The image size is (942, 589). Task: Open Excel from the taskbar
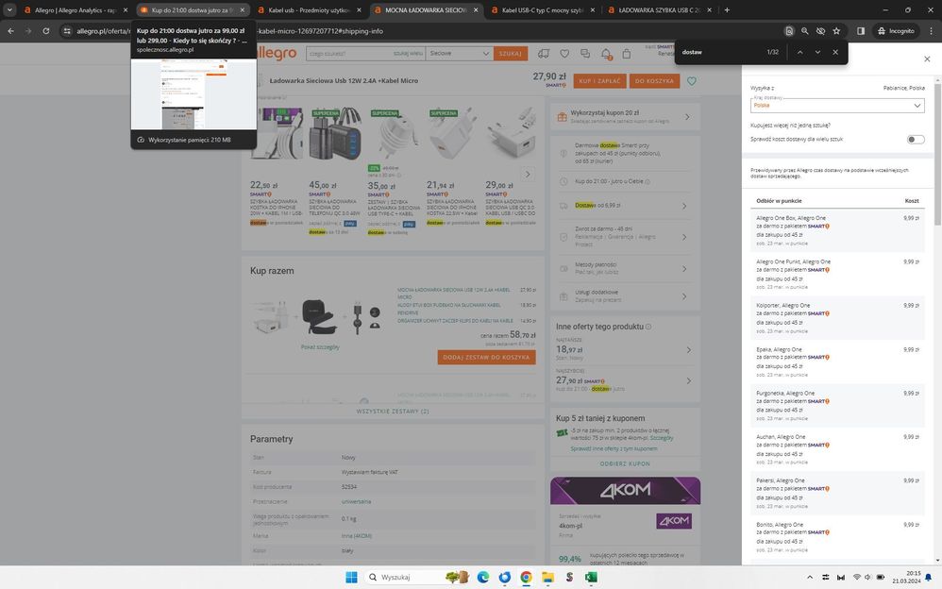591,577
